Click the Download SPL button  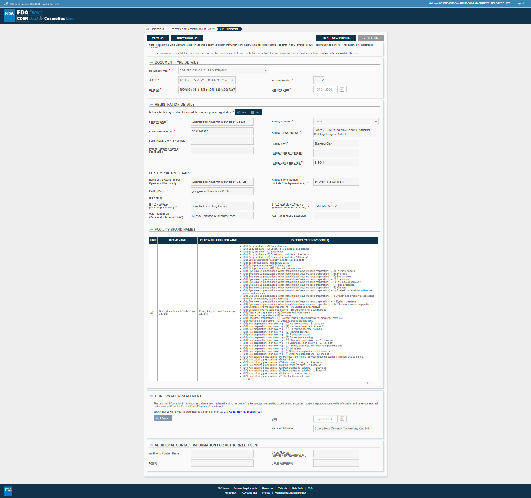pyautogui.click(x=187, y=38)
